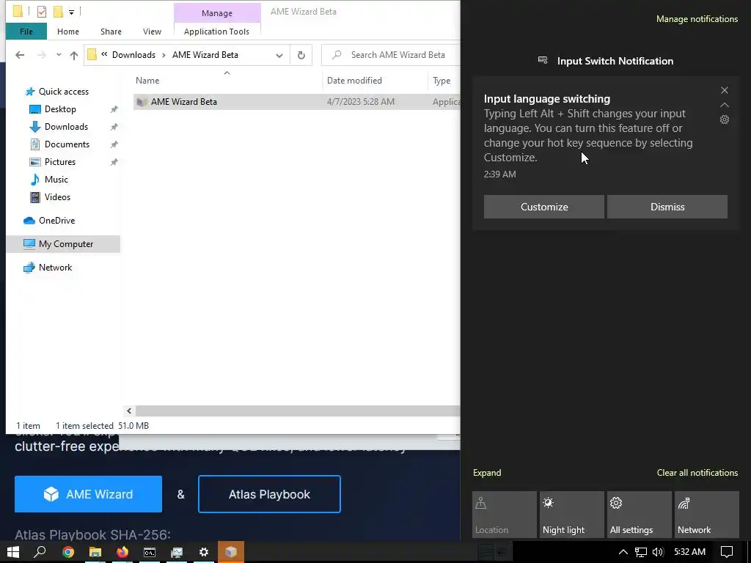Click the pin icon beside Desktop
751x563 pixels.
click(114, 110)
